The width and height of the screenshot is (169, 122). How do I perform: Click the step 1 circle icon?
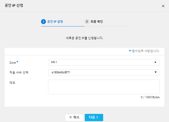(43, 22)
